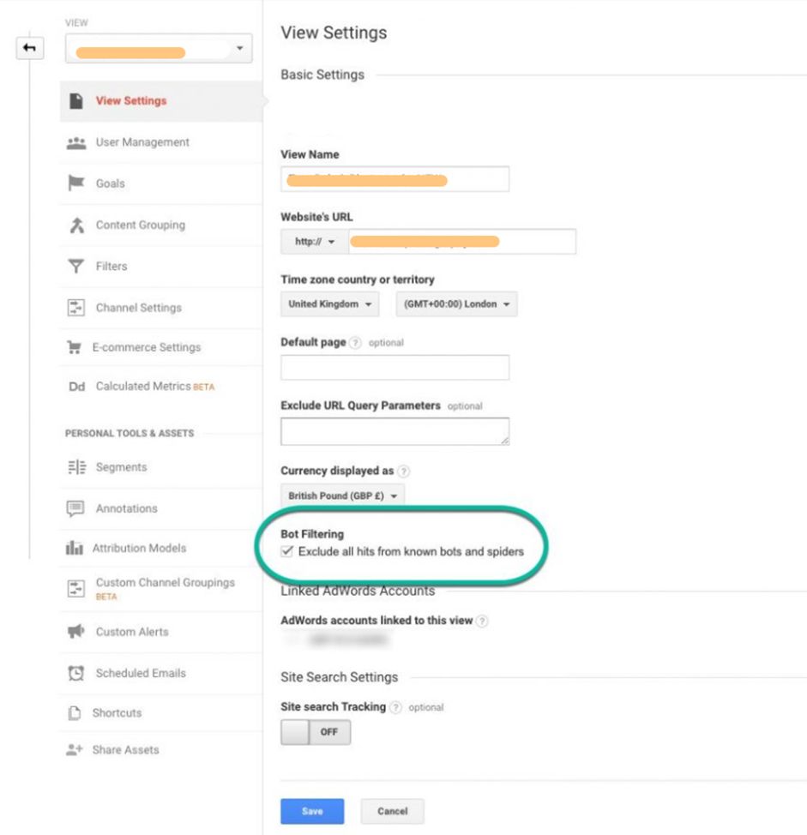Open Annotations via the speech bubble icon
807x835 pixels.
coord(77,508)
